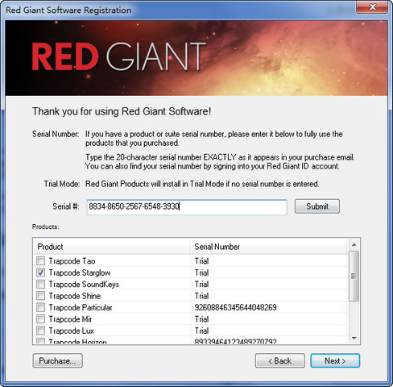Close the Red Giant registration window

tap(372, 6)
